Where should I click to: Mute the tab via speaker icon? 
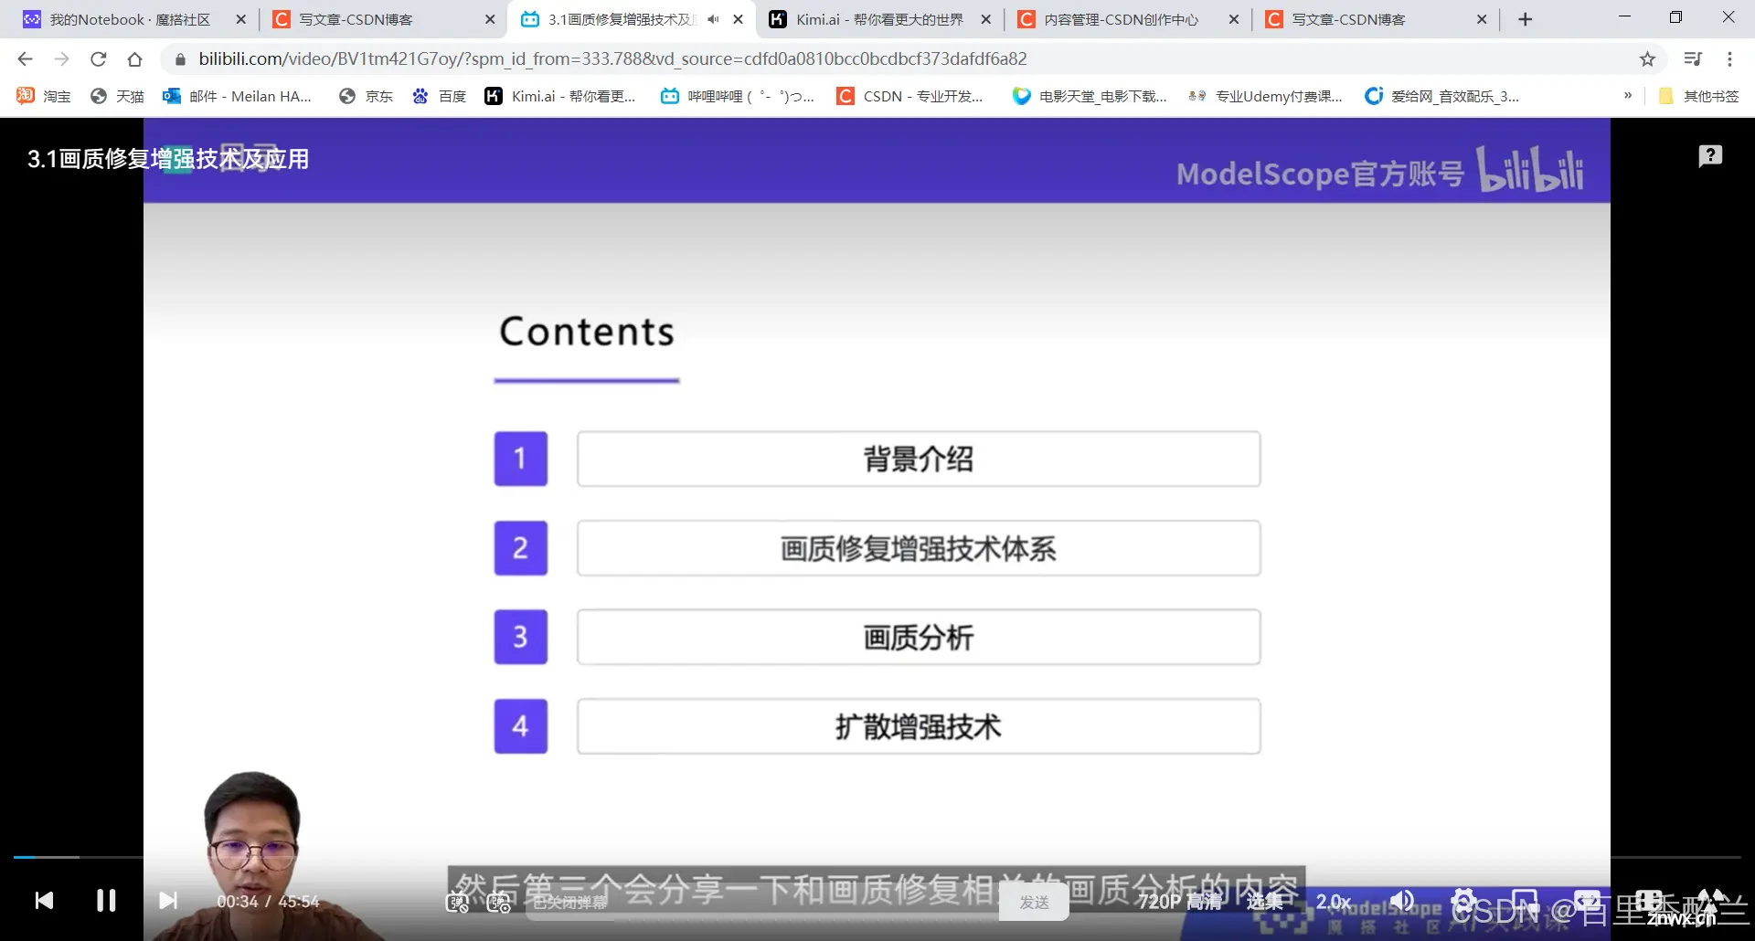click(x=713, y=19)
